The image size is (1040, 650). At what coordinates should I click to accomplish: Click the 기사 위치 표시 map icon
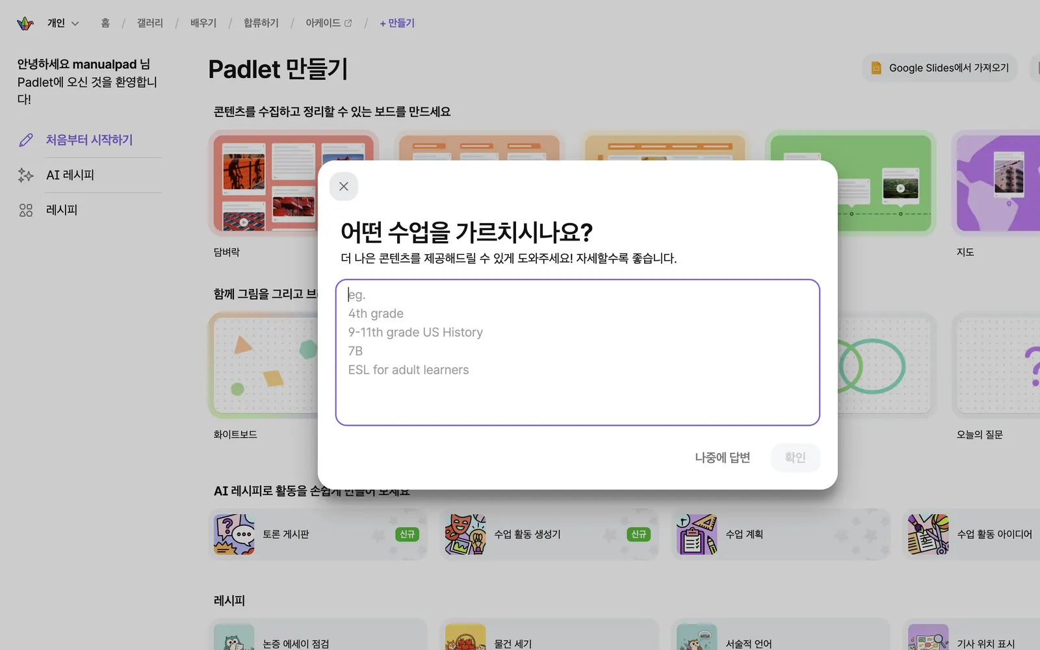(x=928, y=638)
